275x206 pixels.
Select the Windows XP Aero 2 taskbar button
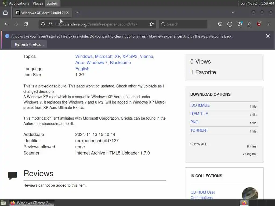[x=32, y=203]
